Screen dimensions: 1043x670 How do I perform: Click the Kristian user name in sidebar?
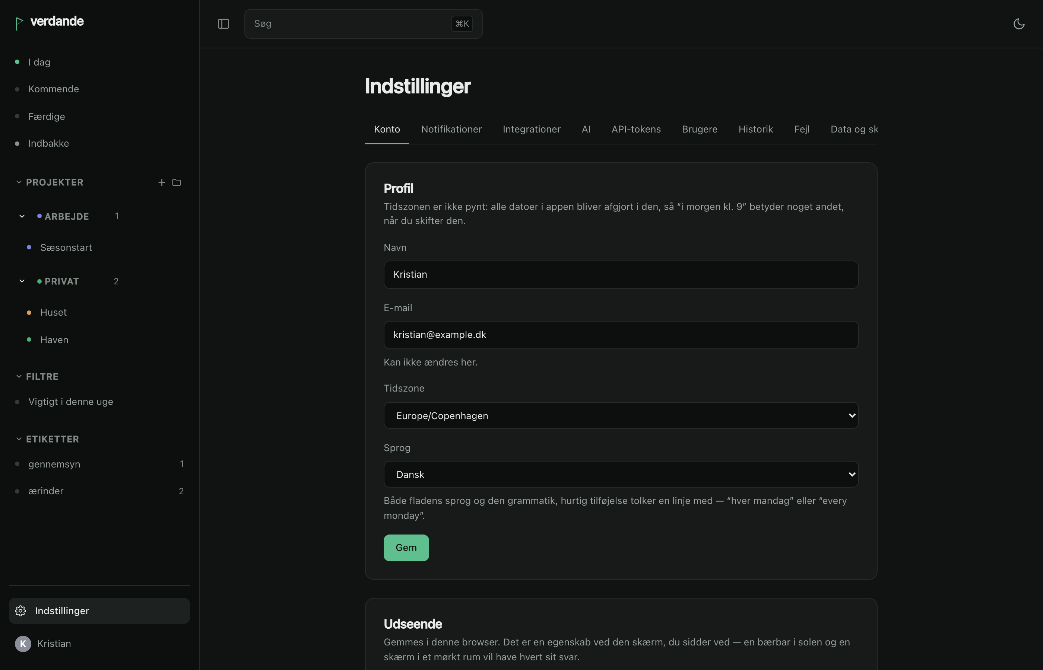click(x=54, y=644)
